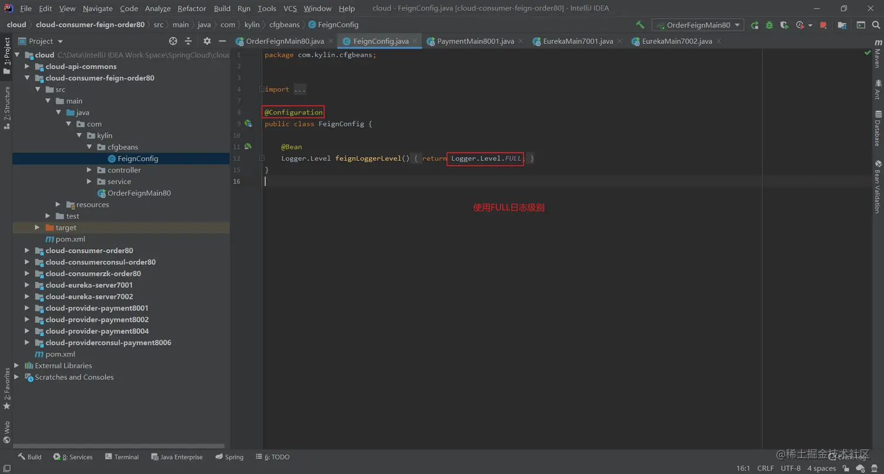Image resolution: width=884 pixels, height=474 pixels.
Task: Click the profiler run icon
Action: pos(800,25)
